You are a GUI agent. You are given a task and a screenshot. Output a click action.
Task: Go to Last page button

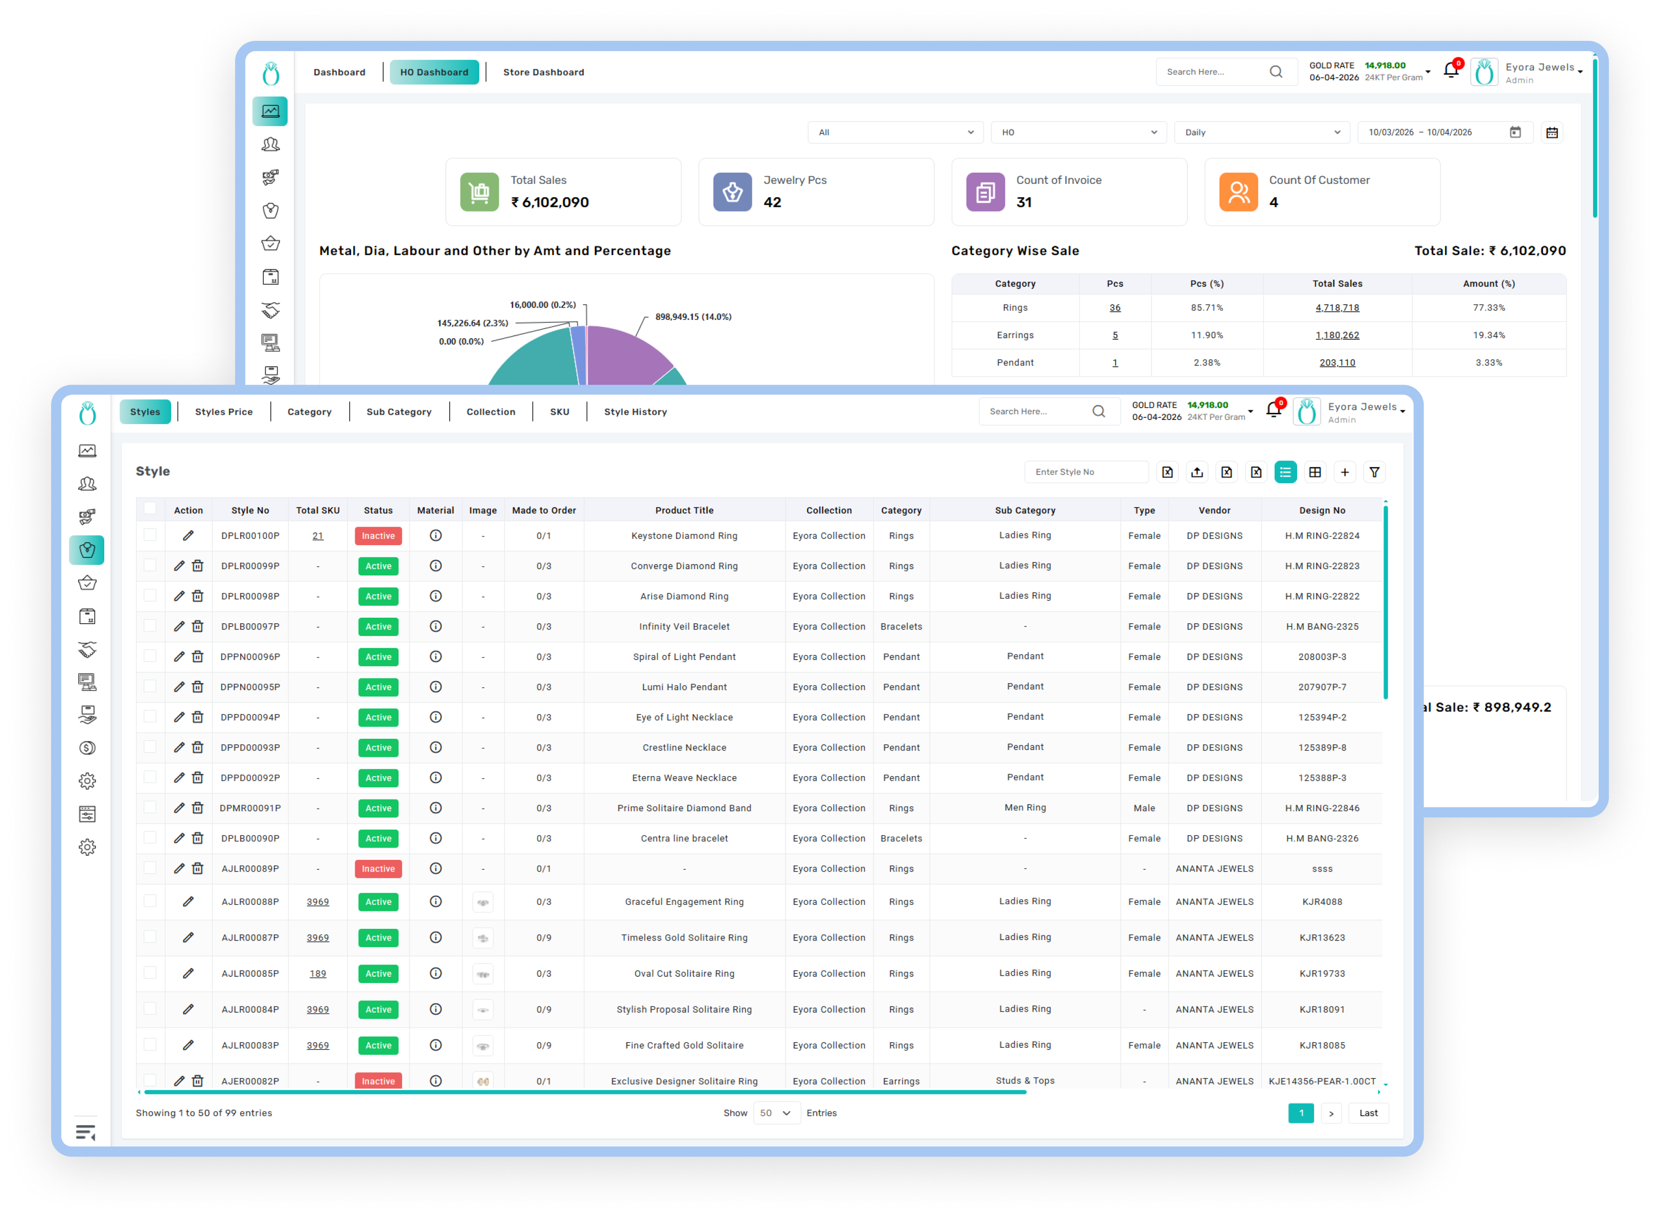point(1368,1113)
